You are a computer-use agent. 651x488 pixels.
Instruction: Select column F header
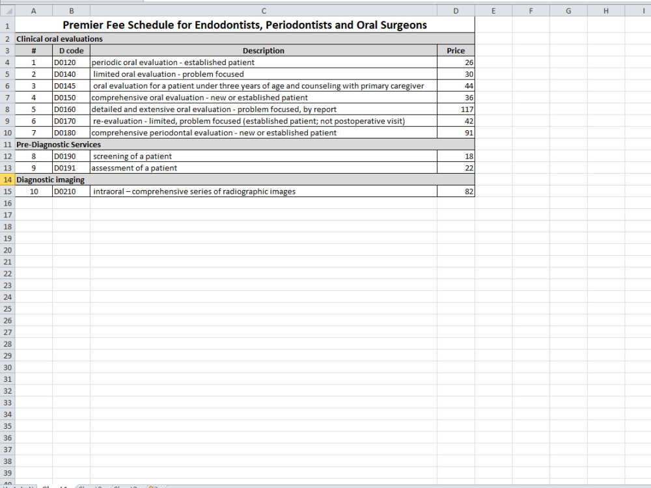(x=531, y=11)
